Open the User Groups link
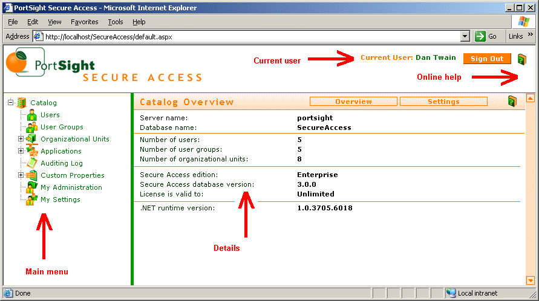The image size is (539, 301). point(62,127)
